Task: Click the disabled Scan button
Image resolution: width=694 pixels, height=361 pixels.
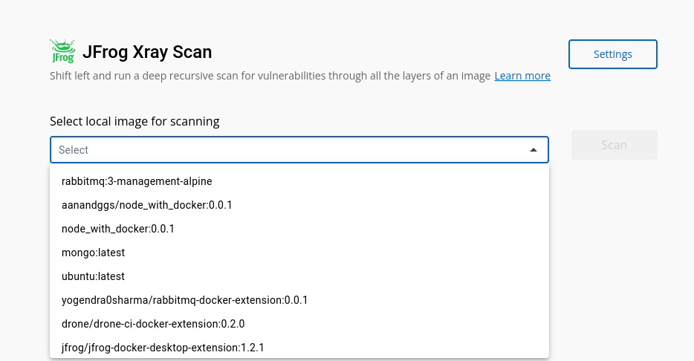Action: pos(614,145)
